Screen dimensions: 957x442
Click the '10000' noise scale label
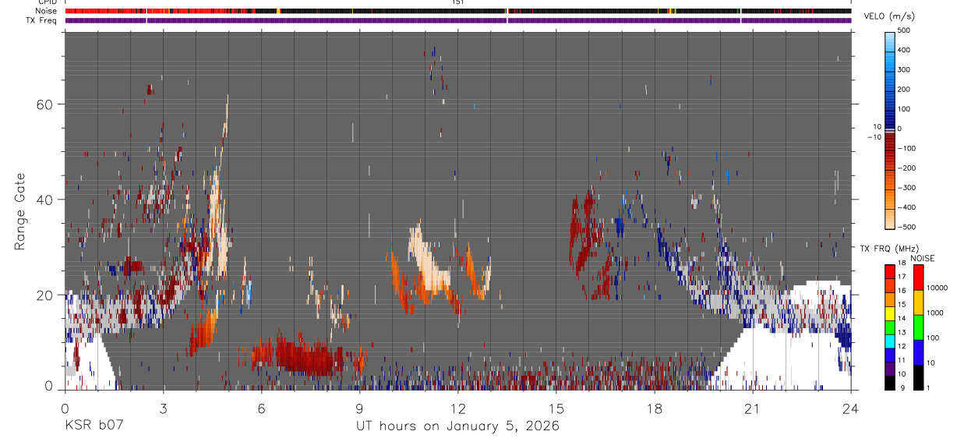(x=938, y=289)
